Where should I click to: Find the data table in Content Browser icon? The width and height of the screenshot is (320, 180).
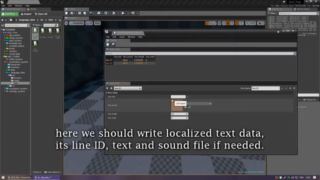pos(113,44)
